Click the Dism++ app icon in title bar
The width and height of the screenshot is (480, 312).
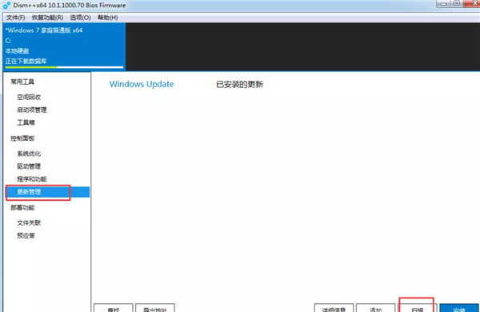(x=6, y=6)
